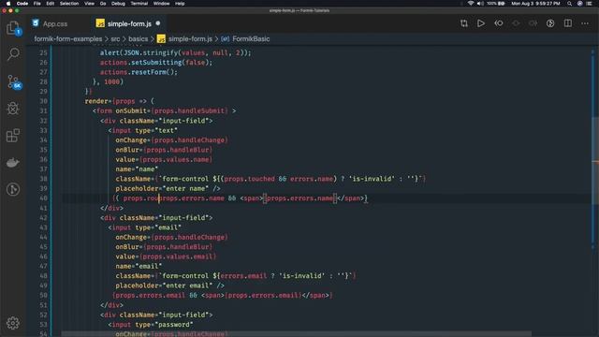Click 'props.handleSubmit' on line 31
Image resolution: width=599 pixels, height=337 pixels.
pyautogui.click(x=189, y=110)
